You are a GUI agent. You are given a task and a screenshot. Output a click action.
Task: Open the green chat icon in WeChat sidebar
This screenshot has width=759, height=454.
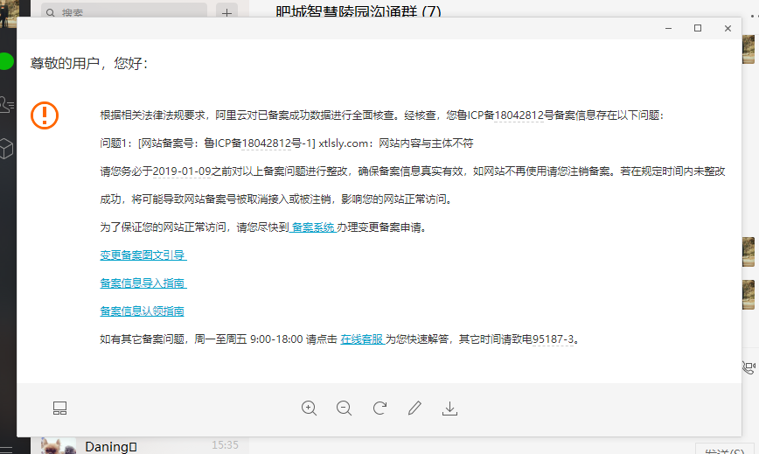coord(6,61)
